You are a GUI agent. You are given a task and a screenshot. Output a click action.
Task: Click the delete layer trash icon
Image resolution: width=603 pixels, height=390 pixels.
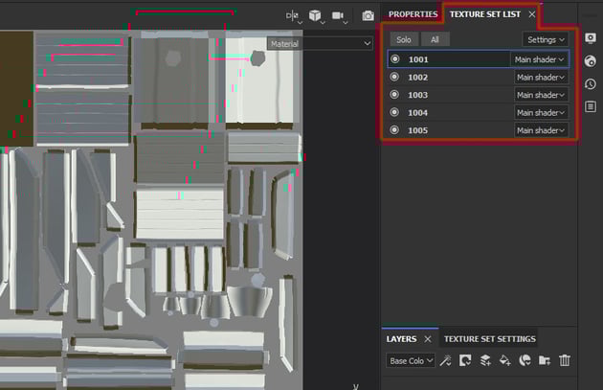565,360
